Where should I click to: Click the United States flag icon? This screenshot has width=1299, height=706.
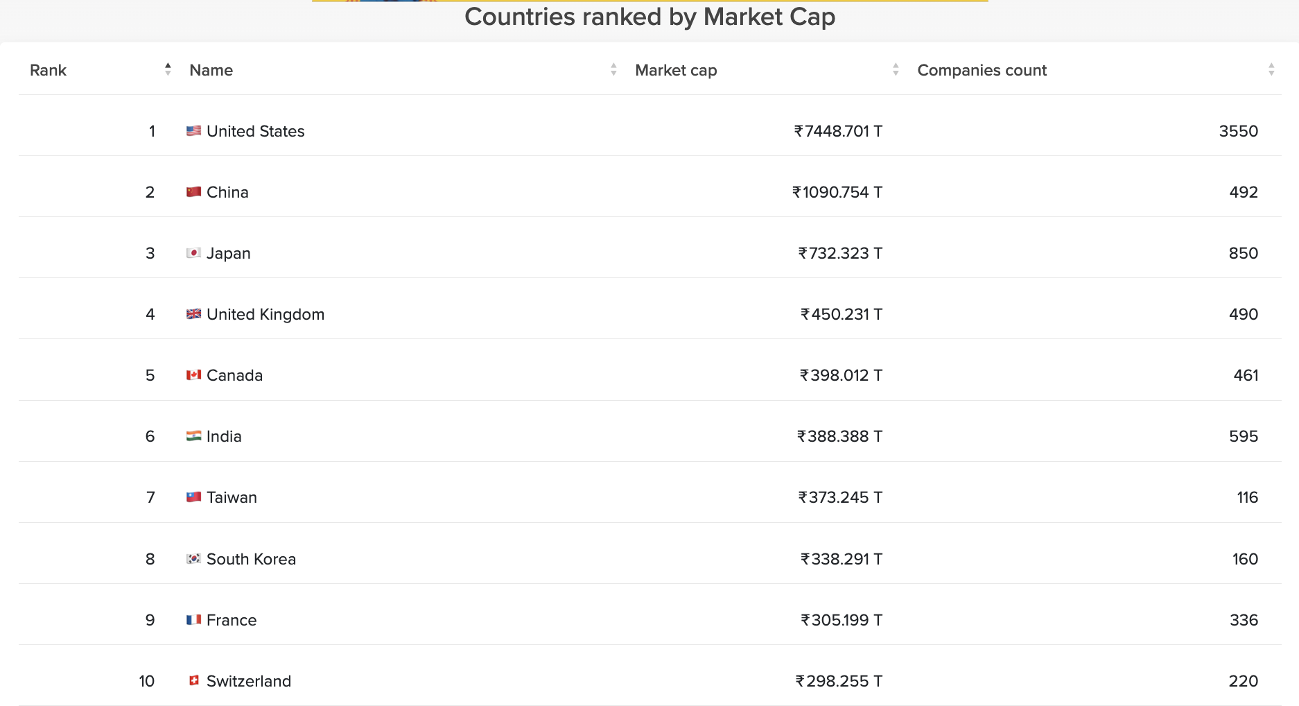[193, 130]
